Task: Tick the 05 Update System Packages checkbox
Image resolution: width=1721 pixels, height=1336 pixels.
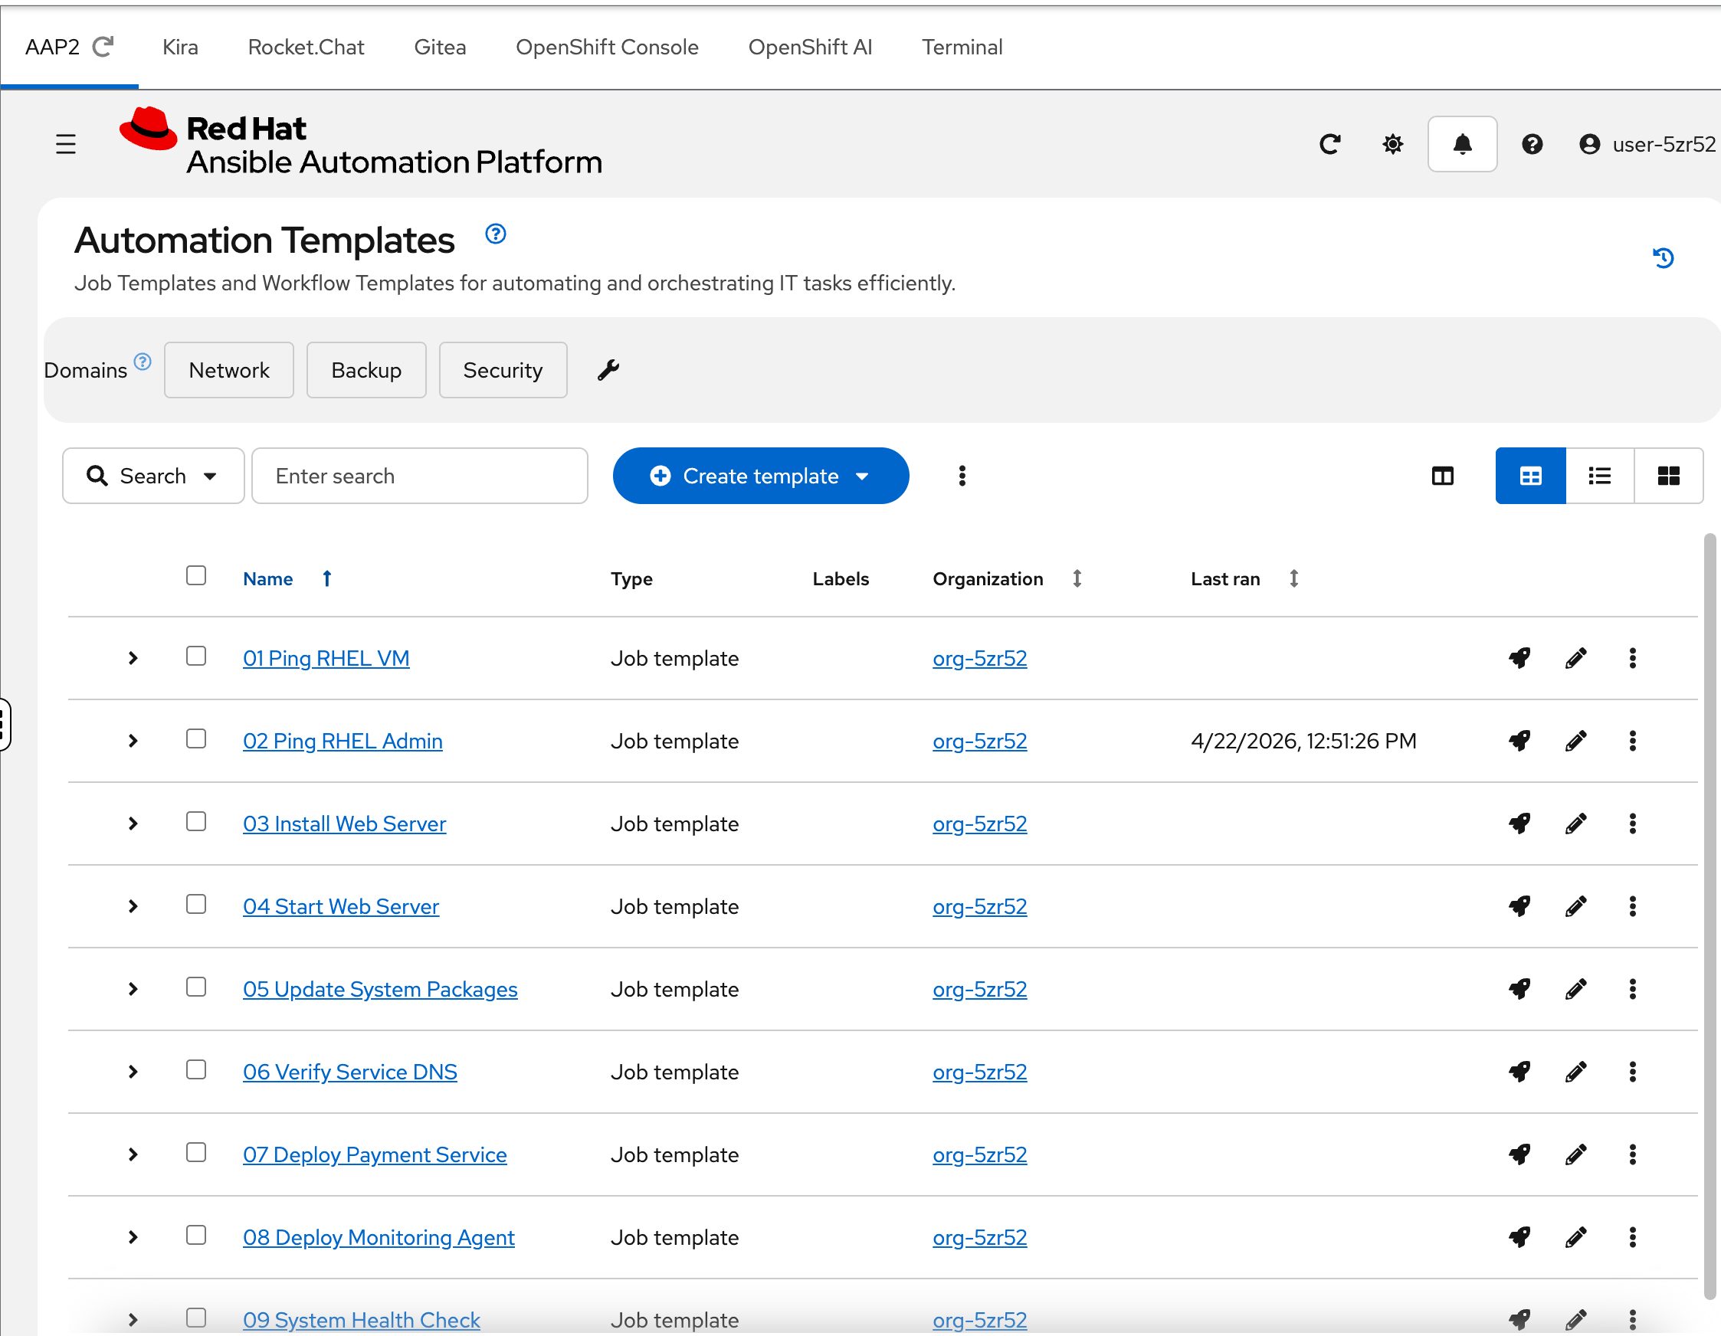Action: point(196,986)
